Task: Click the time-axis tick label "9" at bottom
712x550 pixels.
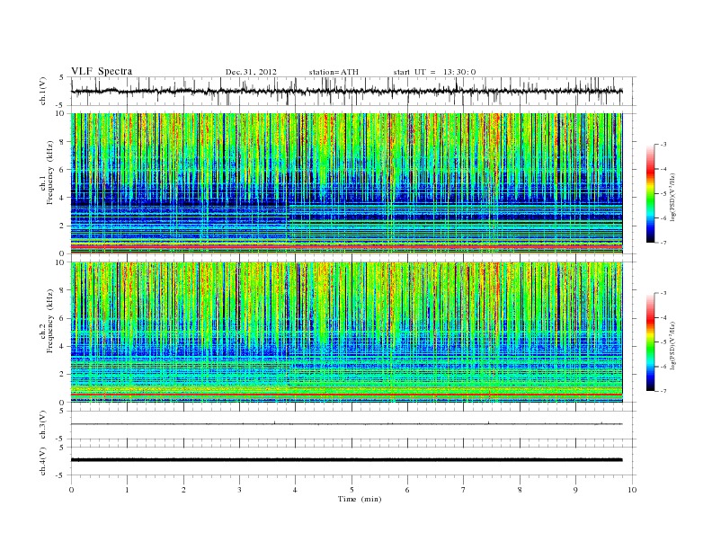Action: 575,490
